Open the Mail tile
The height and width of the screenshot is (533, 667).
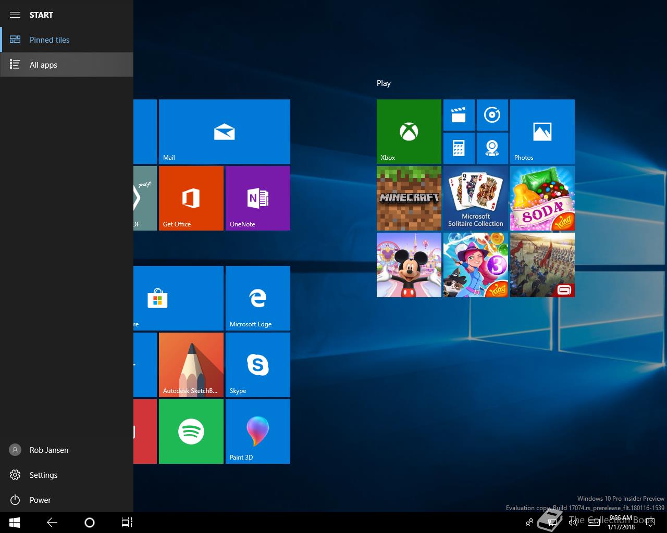click(x=225, y=132)
